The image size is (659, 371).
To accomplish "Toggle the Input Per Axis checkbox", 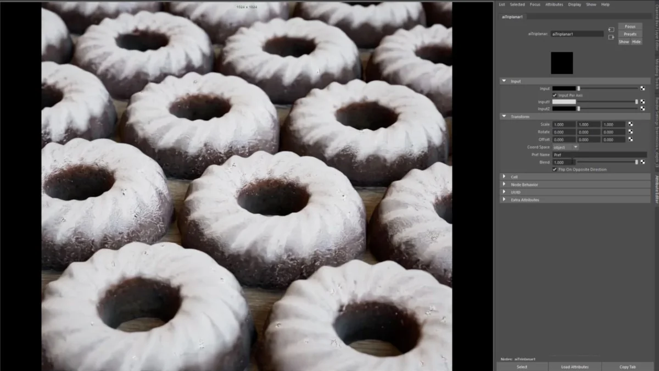I will [x=555, y=95].
